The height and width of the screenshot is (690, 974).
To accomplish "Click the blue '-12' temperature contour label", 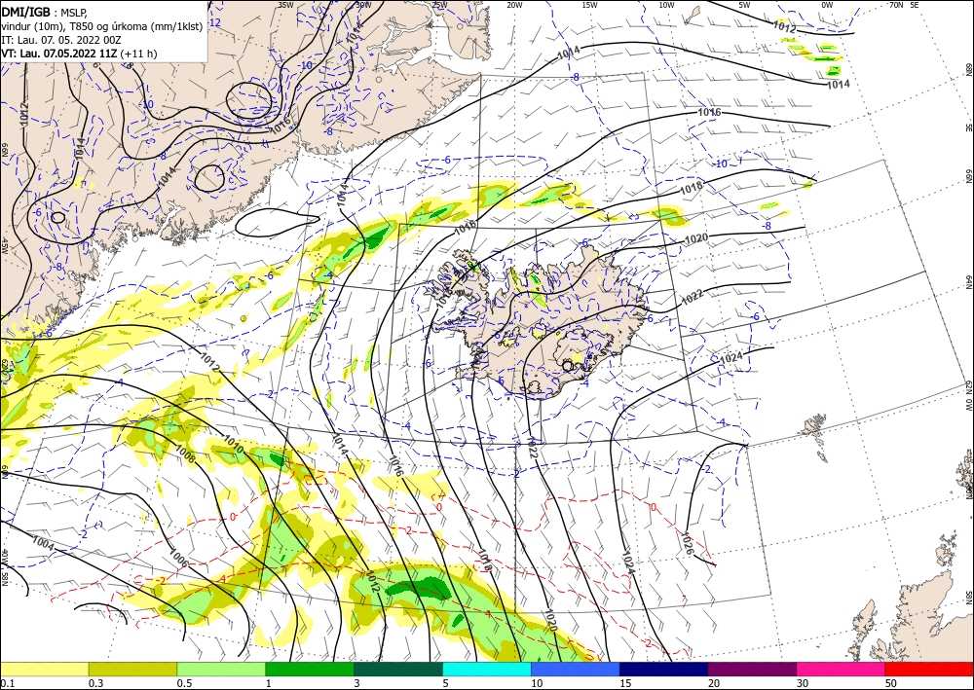I will pyautogui.click(x=215, y=23).
